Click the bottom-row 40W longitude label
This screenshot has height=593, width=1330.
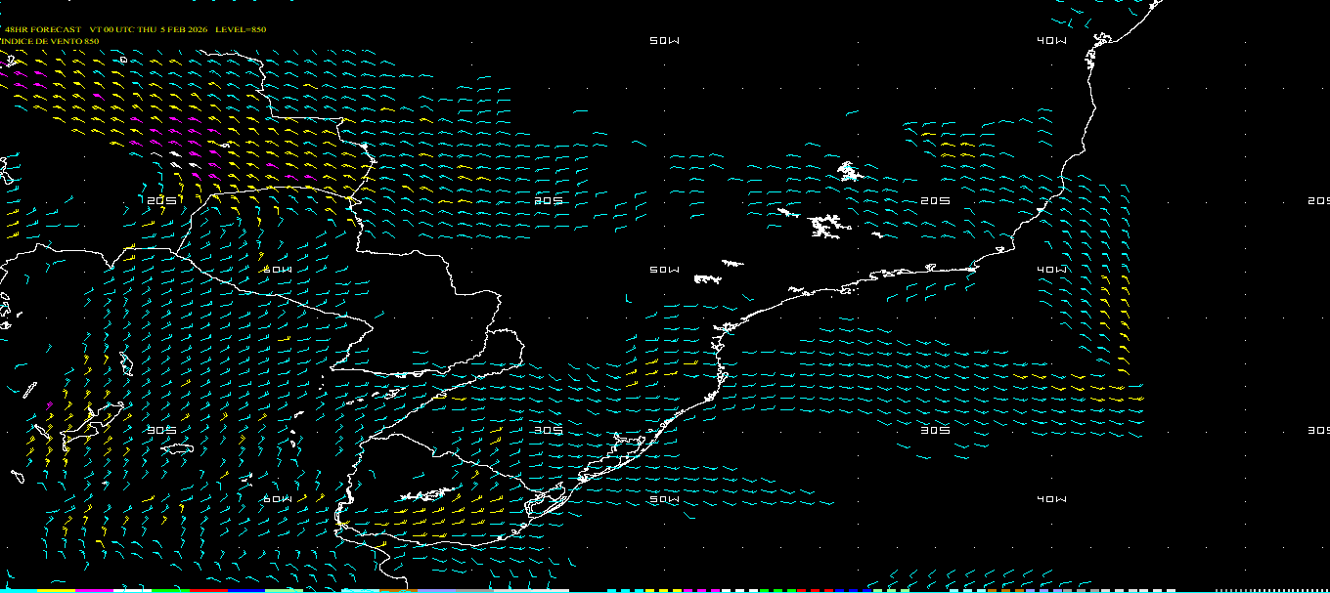click(x=1051, y=499)
